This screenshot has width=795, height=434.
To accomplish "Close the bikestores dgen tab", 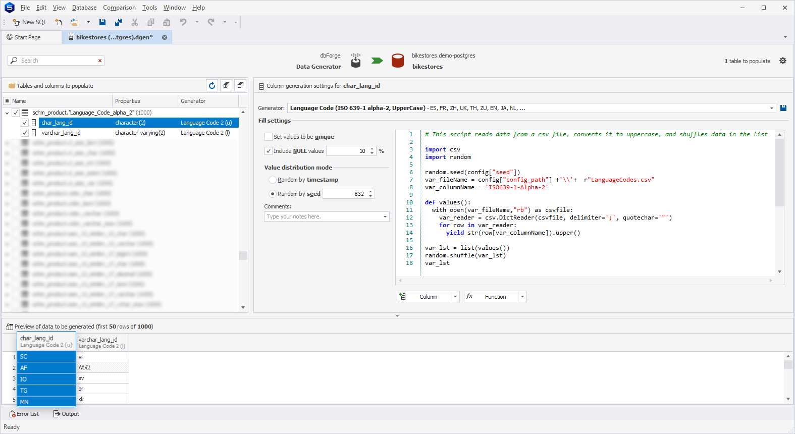I will 165,37.
